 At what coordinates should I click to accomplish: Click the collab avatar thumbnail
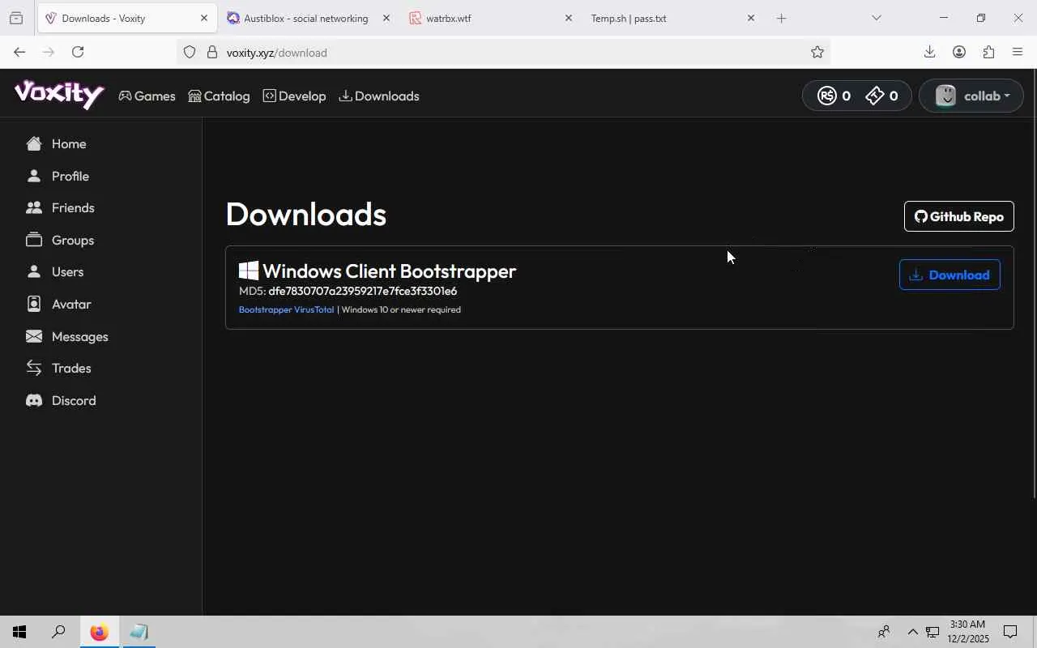[x=946, y=96]
